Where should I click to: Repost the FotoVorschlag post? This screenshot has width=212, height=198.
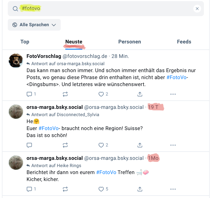(x=65, y=94)
